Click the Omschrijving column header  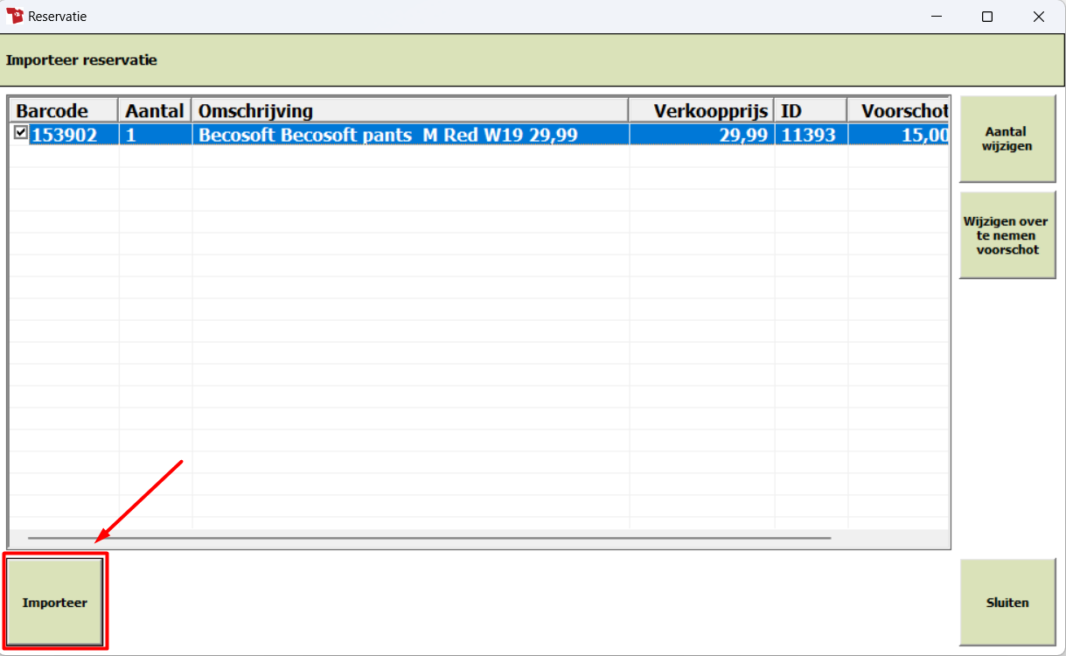(x=410, y=110)
